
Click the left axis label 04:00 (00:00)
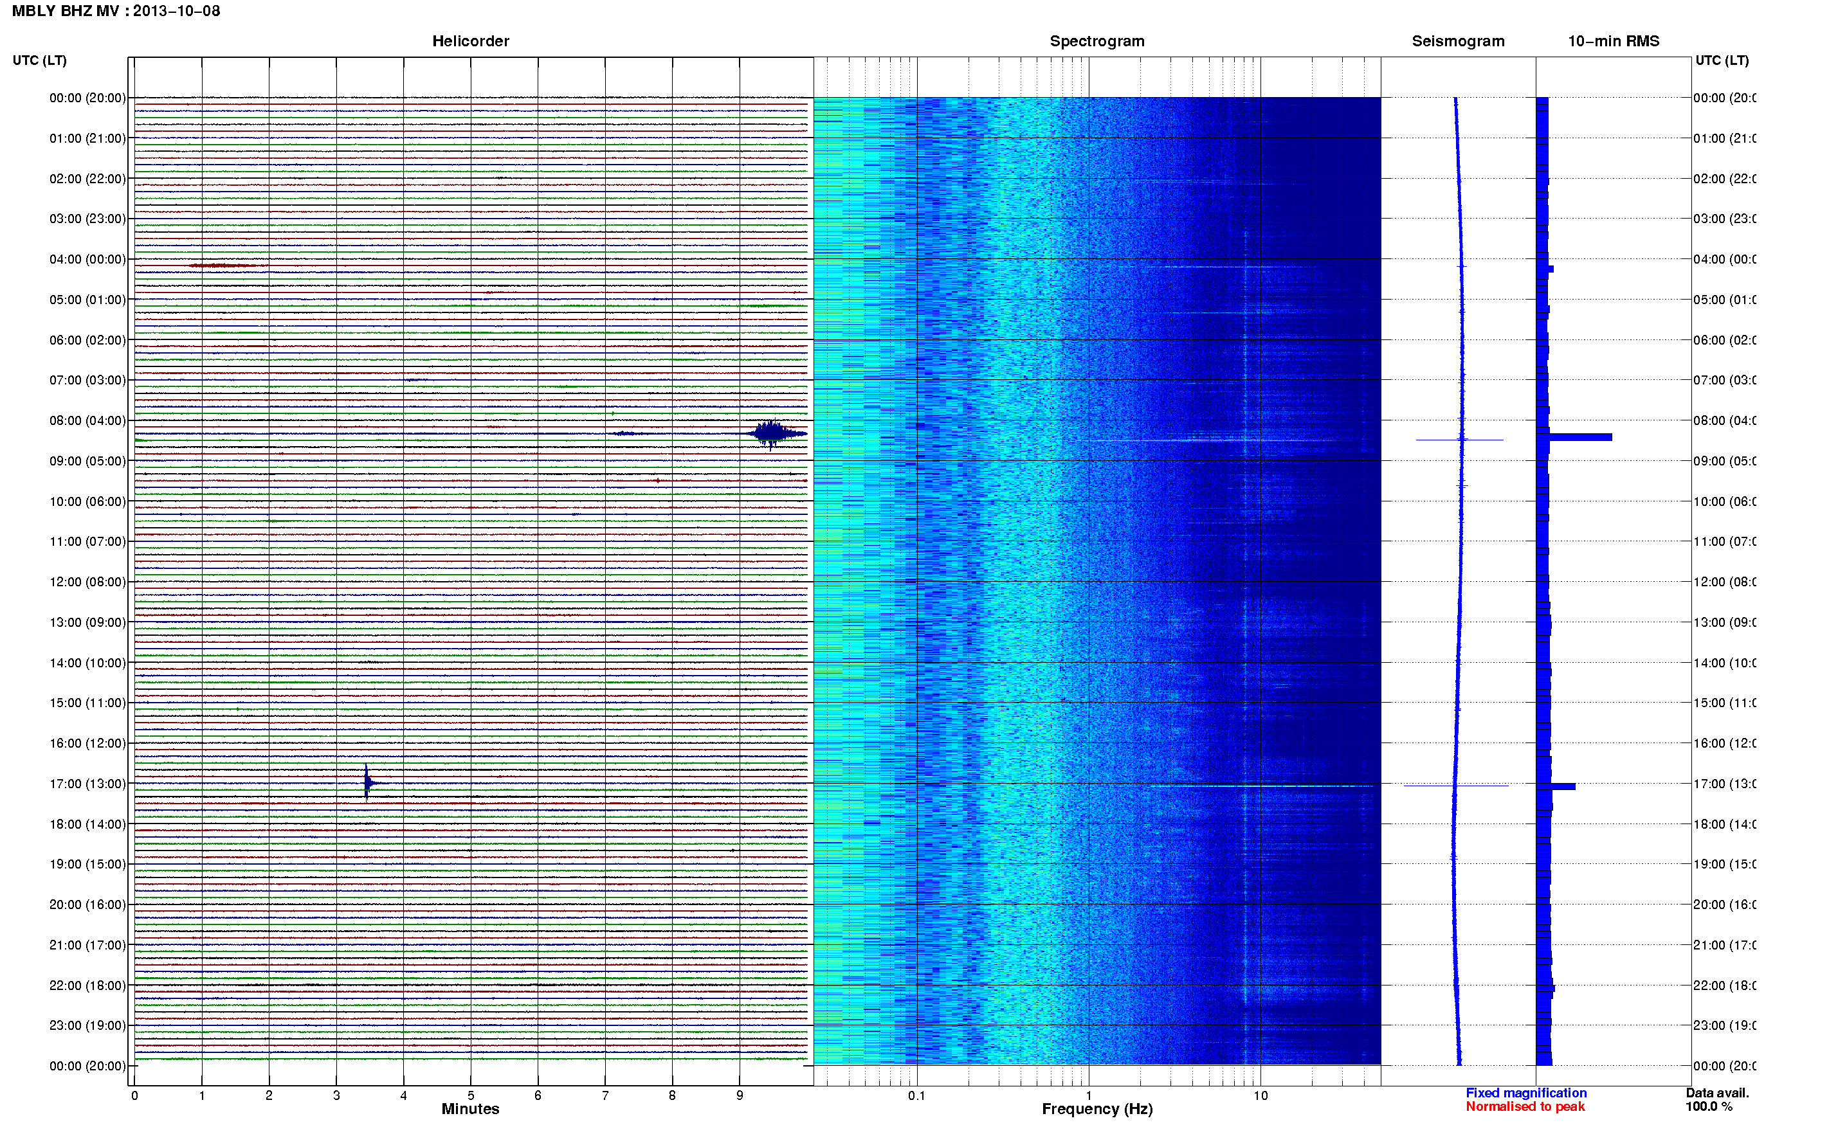[87, 259]
